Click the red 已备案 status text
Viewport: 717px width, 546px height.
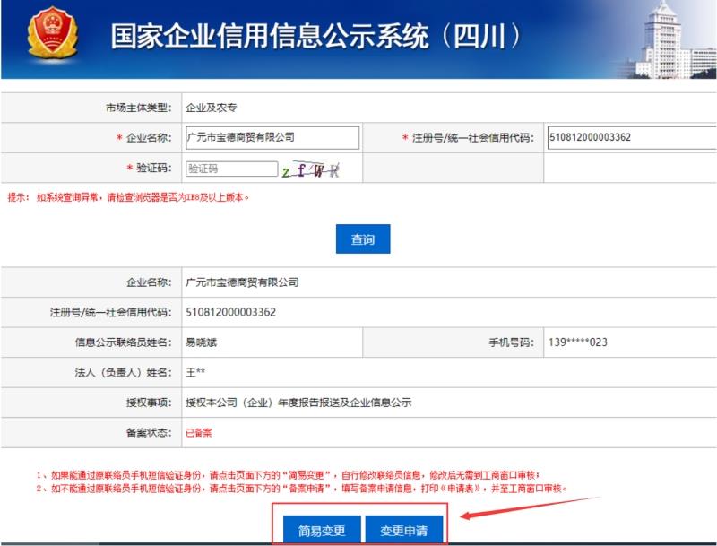pos(198,432)
